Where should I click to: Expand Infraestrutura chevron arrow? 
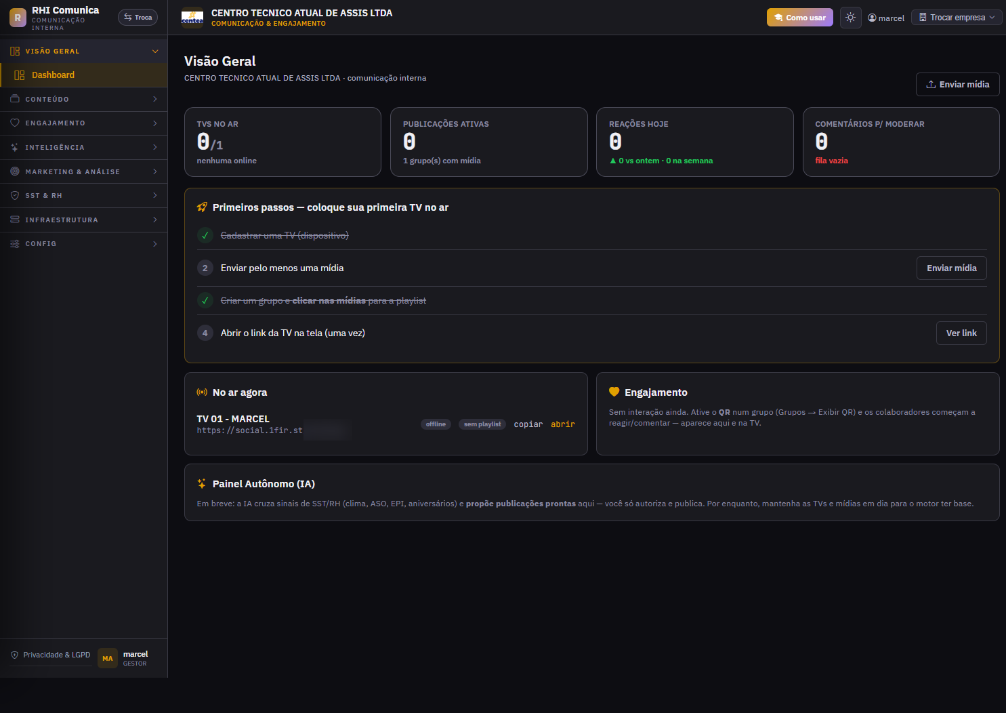click(155, 220)
